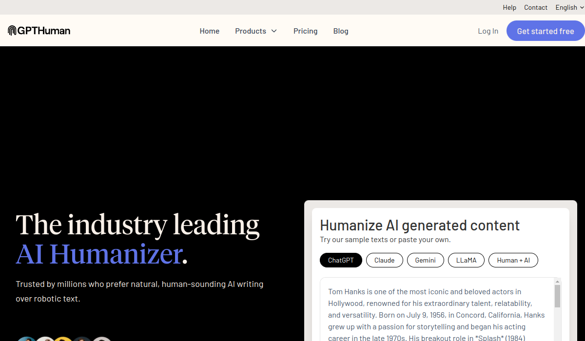Open the Blog page
The width and height of the screenshot is (585, 341).
click(341, 31)
